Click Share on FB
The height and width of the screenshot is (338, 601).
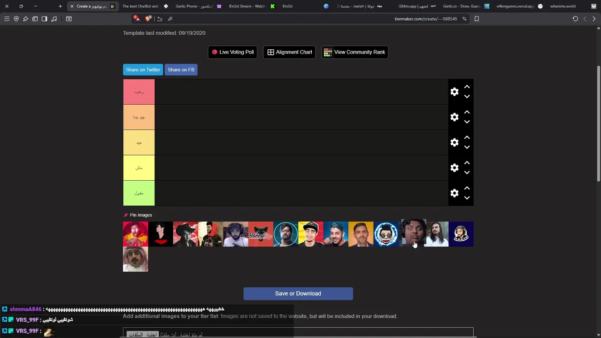point(181,69)
